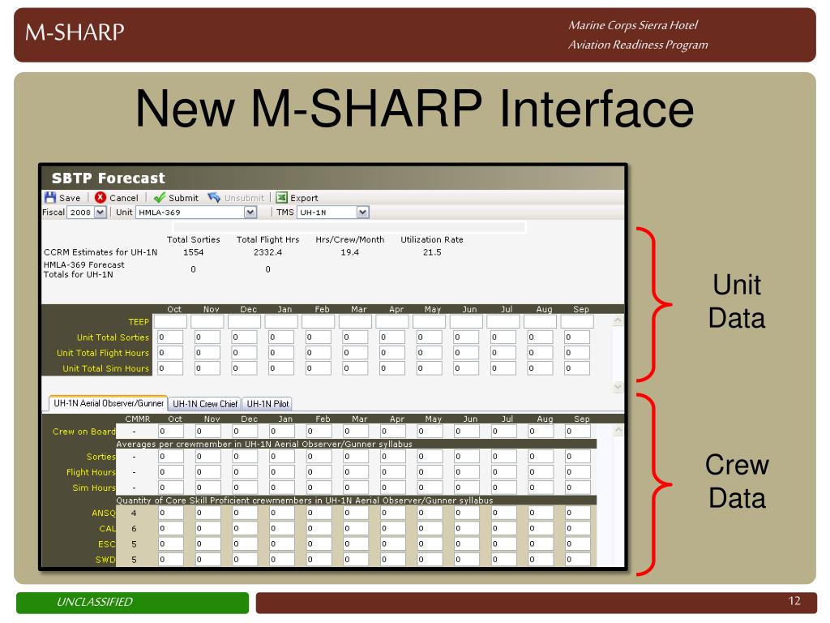
Task: Click the Save floppy disk icon
Action: pos(50,198)
